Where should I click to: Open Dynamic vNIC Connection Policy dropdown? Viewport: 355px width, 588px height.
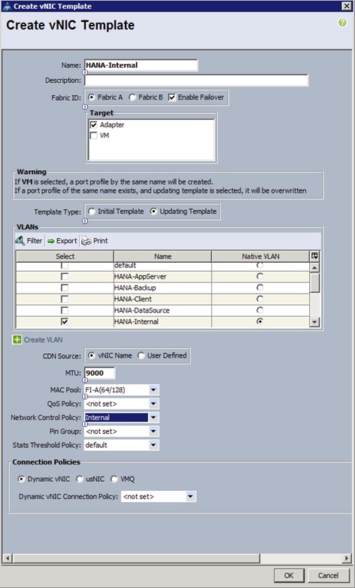[190, 497]
